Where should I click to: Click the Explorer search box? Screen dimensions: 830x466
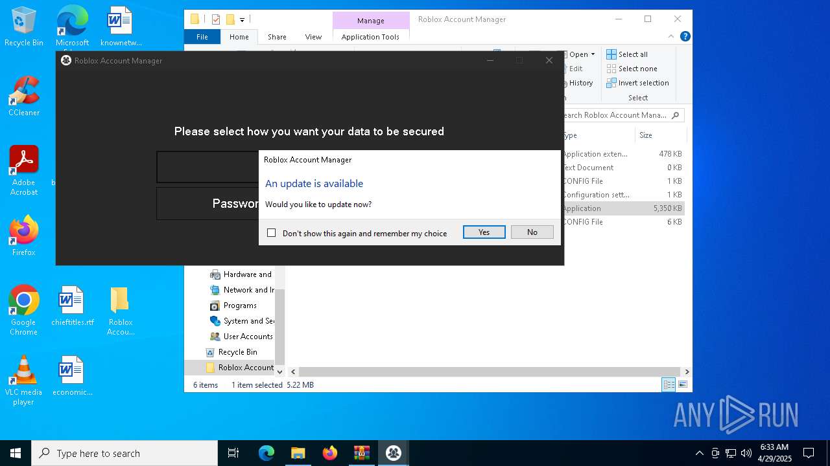coord(623,115)
